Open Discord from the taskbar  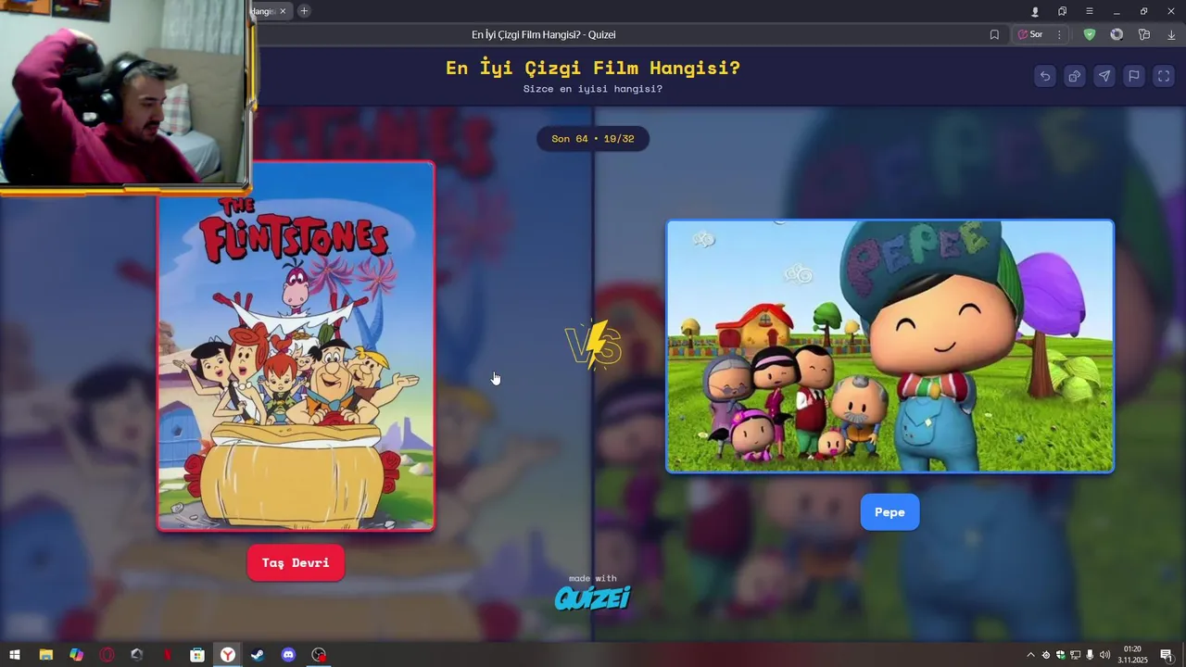[x=288, y=655]
